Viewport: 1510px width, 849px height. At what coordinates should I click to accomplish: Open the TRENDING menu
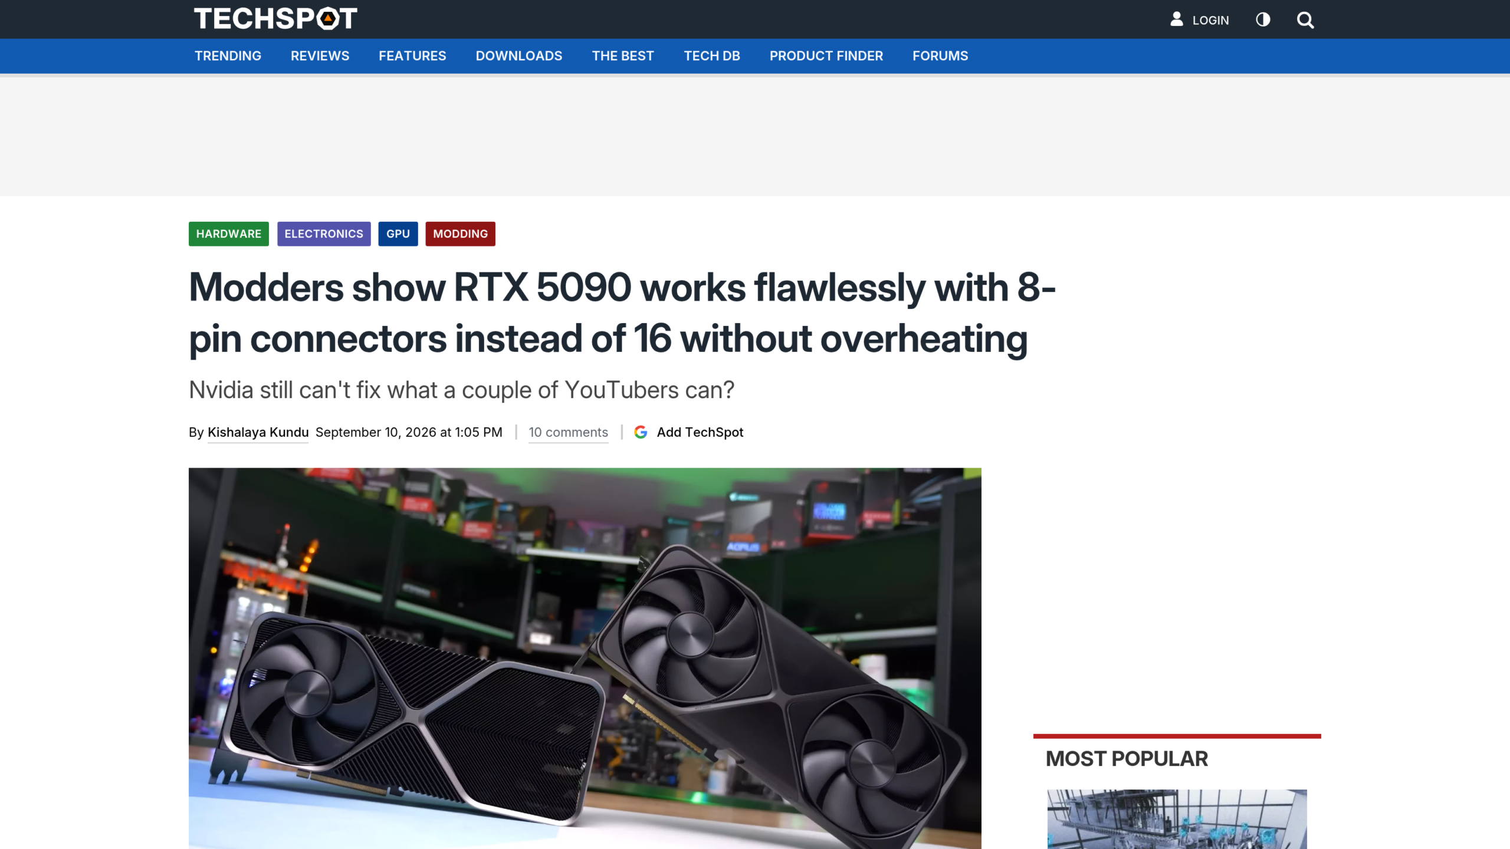(x=228, y=56)
